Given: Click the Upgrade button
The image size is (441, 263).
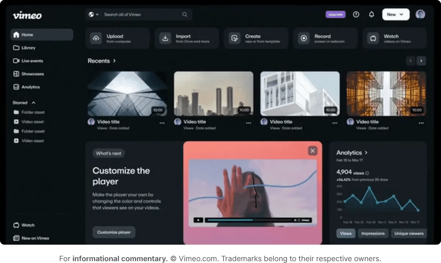Looking at the screenshot, I should (x=335, y=14).
